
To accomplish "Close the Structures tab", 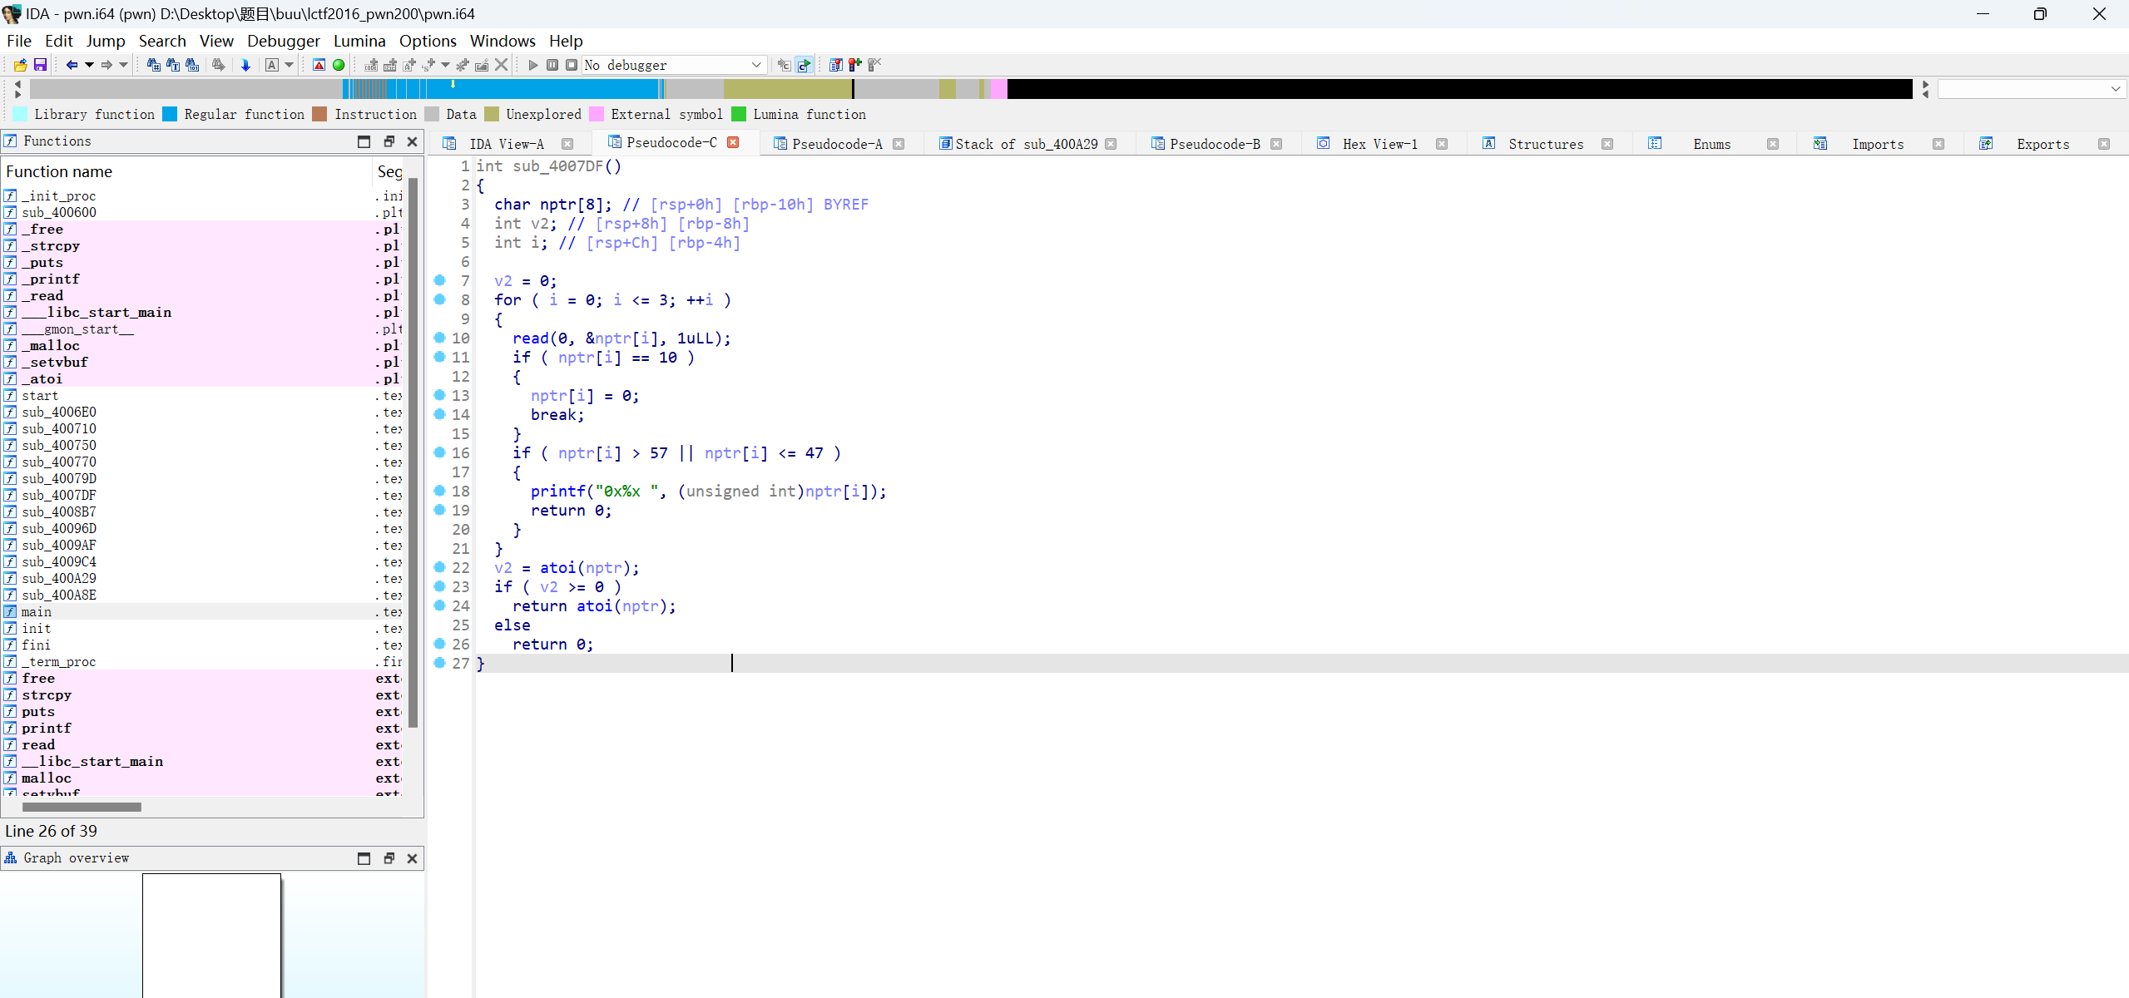I will click(1607, 144).
